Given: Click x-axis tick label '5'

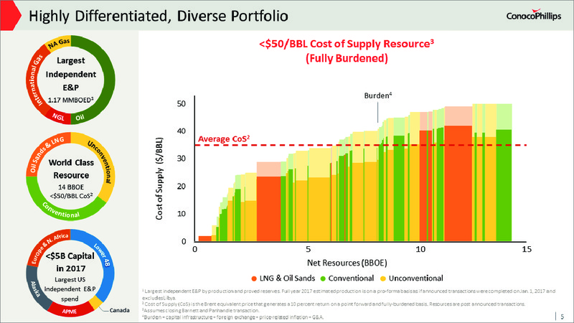Looking at the screenshot, I should [308, 249].
